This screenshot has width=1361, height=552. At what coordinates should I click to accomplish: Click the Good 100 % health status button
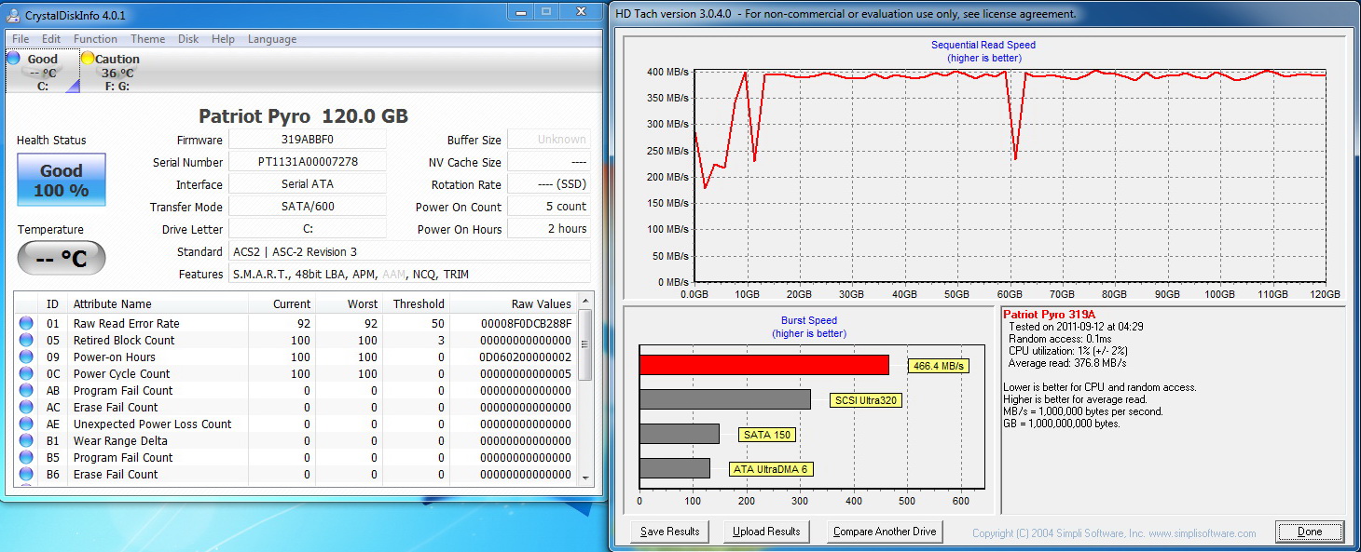coord(62,180)
